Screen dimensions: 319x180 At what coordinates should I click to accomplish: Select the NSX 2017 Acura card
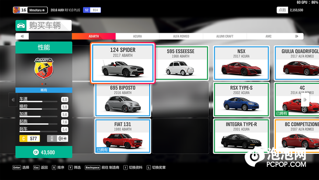click(241, 63)
